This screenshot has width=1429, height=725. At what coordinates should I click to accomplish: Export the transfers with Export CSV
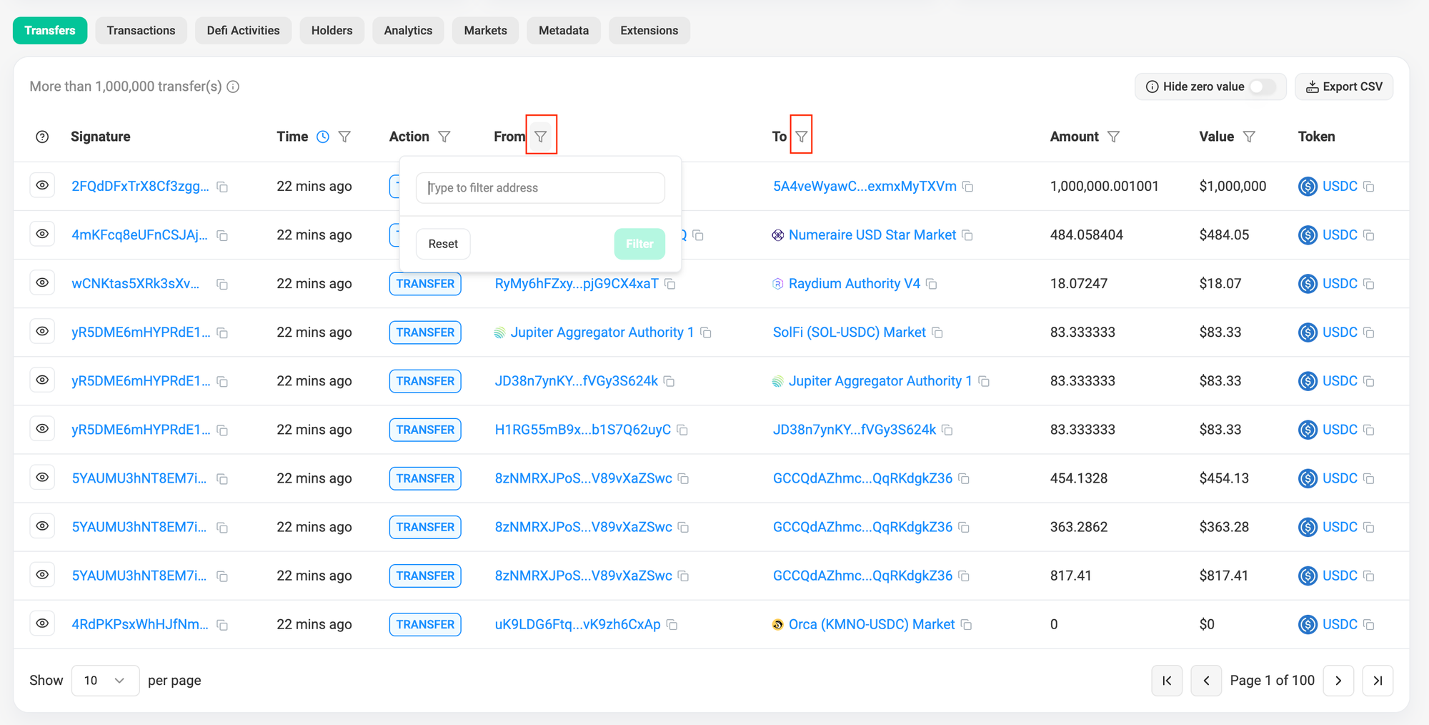click(x=1344, y=87)
